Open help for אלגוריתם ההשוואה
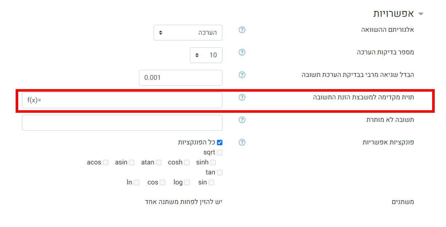This screenshot has width=446, height=227. click(242, 30)
